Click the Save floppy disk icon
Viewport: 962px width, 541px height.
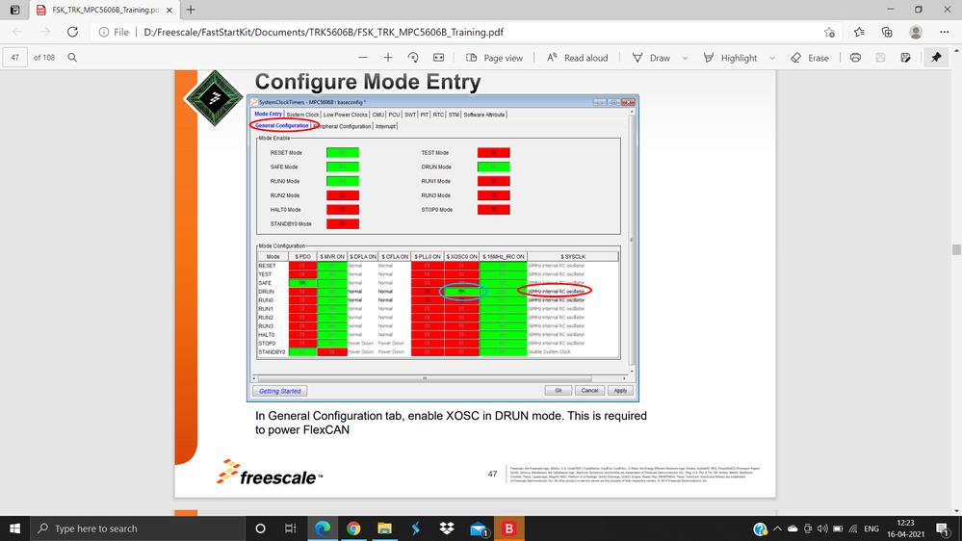click(880, 58)
